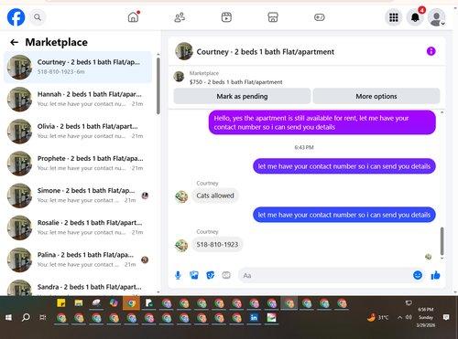Open the Facebook search icon
The width and height of the screenshot is (458, 339).
tap(38, 17)
